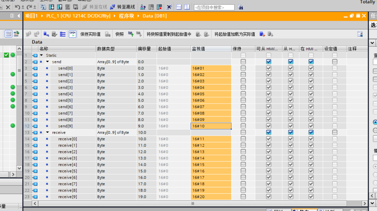The image size is (377, 211).
Task: Collapse the receive array node
Action: click(47, 133)
